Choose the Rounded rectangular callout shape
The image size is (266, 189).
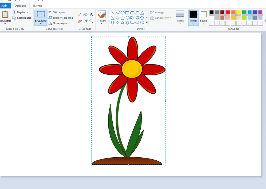click(132, 23)
